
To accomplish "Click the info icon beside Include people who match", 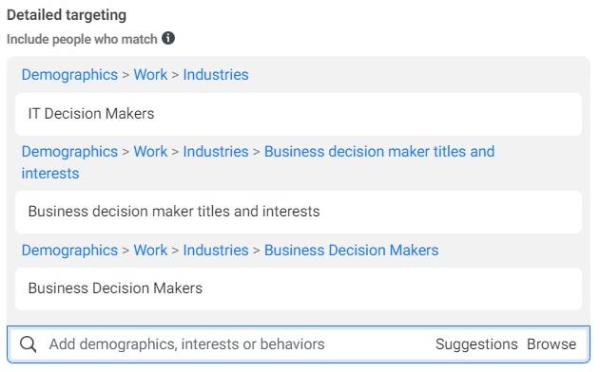I will click(x=168, y=38).
